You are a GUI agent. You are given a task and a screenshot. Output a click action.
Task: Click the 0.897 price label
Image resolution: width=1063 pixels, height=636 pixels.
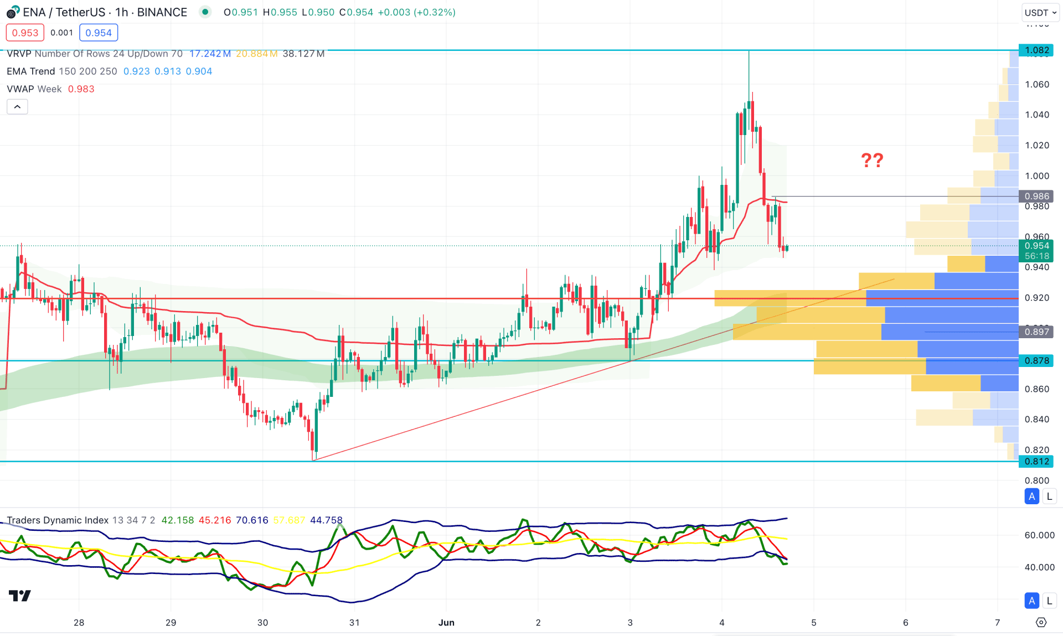[x=1036, y=332]
